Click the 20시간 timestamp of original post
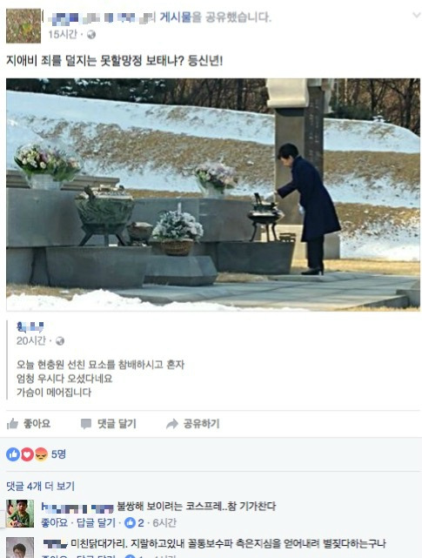Image resolution: width=422 pixels, height=558 pixels. click(x=31, y=341)
